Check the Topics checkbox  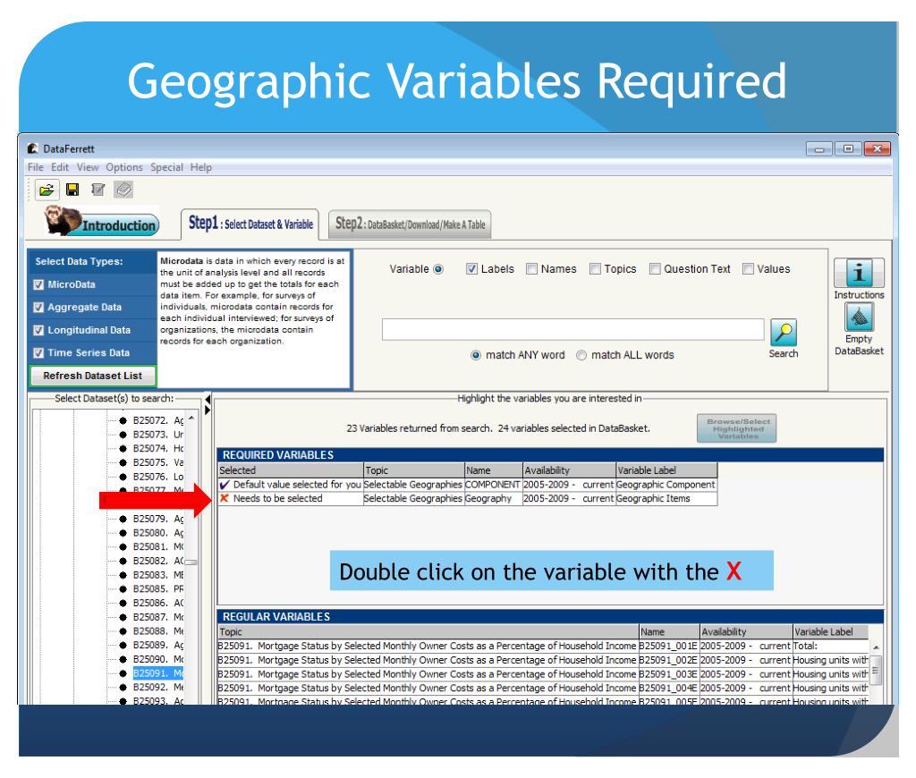click(595, 268)
